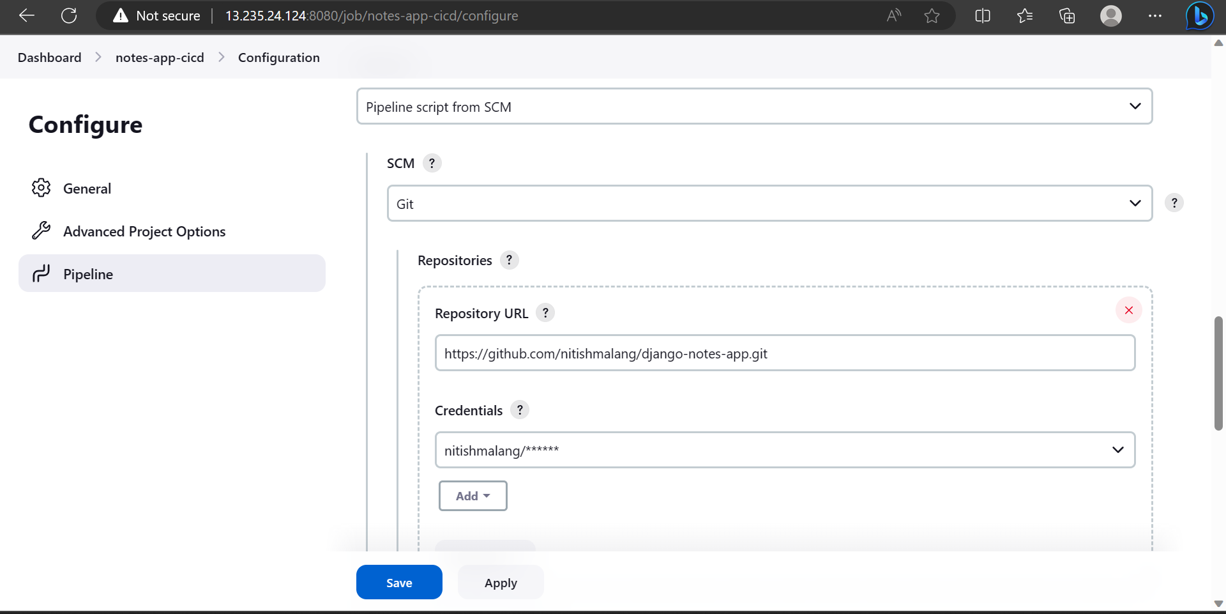
Task: Click the Advanced Project Options wrench icon
Action: (x=42, y=230)
